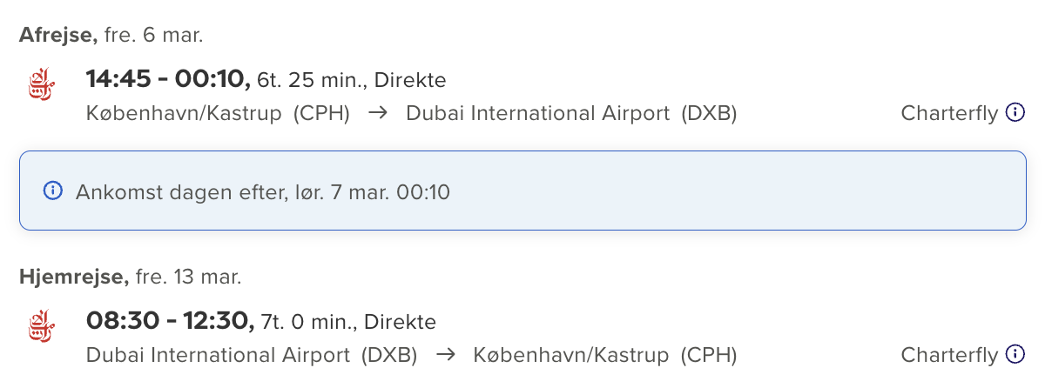The height and width of the screenshot is (388, 1045).
Task: Click the 08:30 - 12:30 return time
Action: 170,322
